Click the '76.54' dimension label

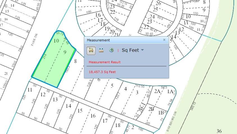coord(170,102)
